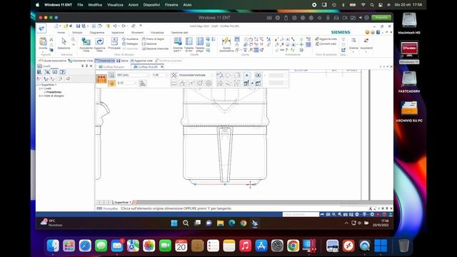Click the Sezione command
The width and height of the screenshot is (457, 257).
tap(149, 44)
